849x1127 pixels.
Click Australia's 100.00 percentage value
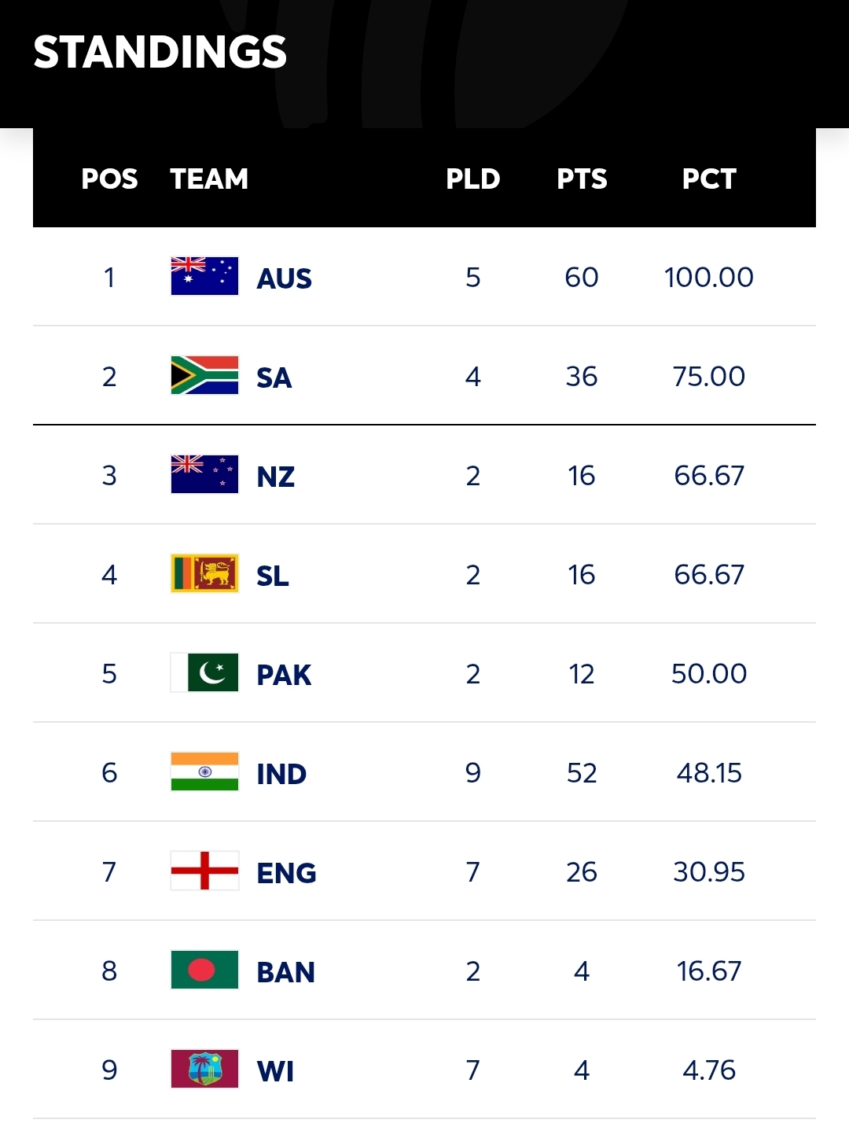708,277
